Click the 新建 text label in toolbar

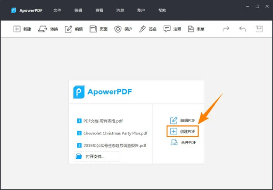click(27, 29)
